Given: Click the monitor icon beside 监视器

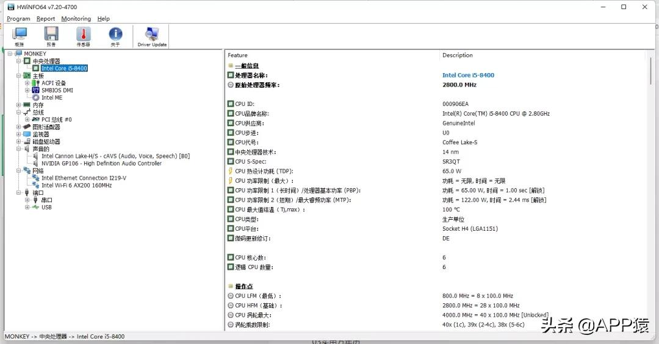Looking at the screenshot, I should pyautogui.click(x=27, y=134).
